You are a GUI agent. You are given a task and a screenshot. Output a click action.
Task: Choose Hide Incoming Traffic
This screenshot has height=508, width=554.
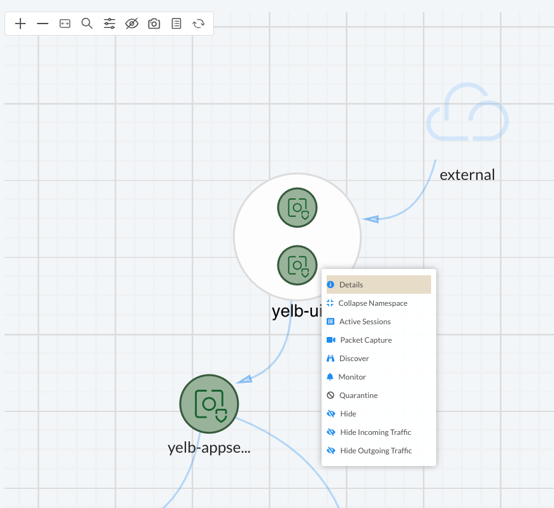tap(379, 432)
